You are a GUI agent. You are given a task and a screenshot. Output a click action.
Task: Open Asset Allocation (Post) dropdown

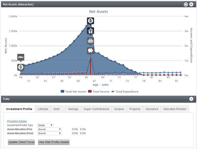pos(50,133)
